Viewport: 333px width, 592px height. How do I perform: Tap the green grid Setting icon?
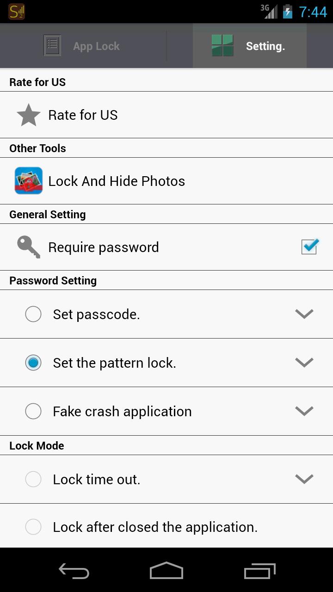pyautogui.click(x=222, y=46)
